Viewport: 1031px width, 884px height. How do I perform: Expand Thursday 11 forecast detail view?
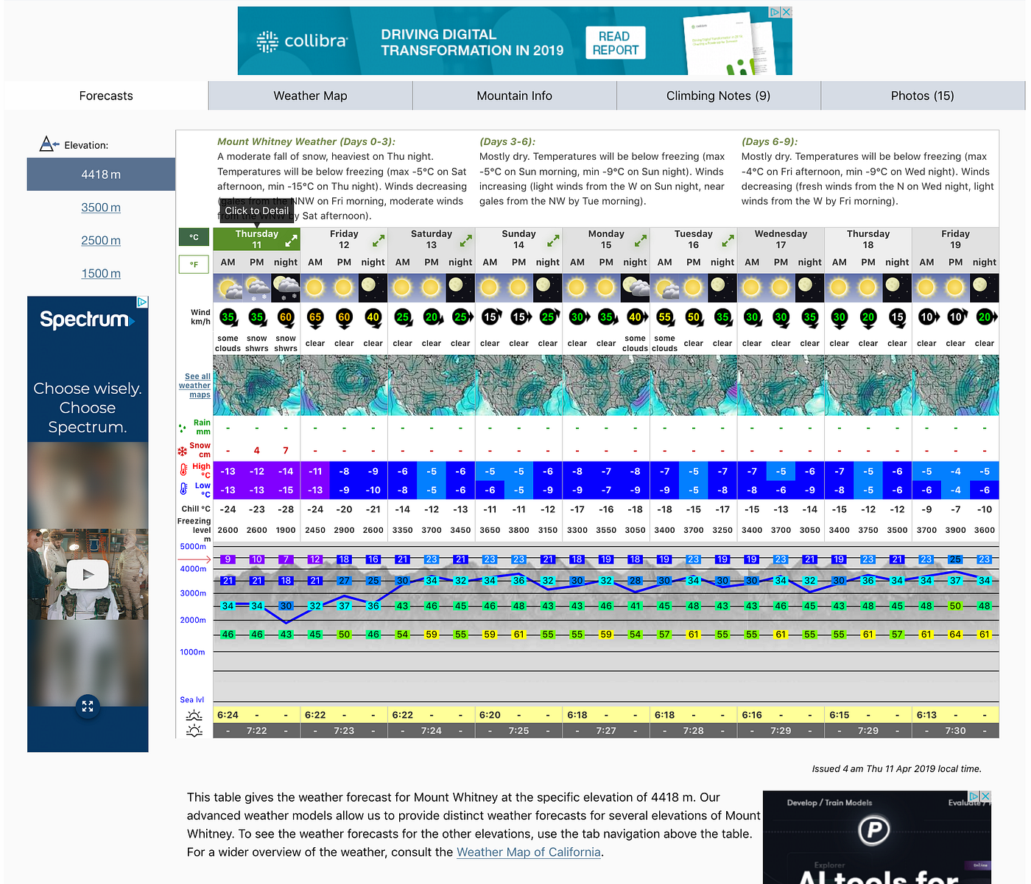290,239
